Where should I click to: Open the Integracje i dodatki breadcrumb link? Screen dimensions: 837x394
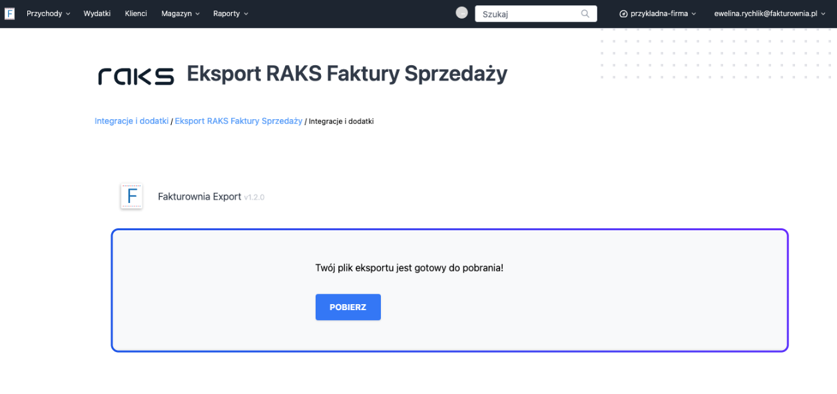pyautogui.click(x=131, y=121)
